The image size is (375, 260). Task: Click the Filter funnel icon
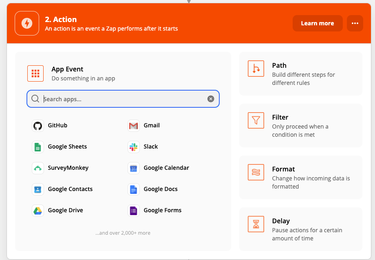click(x=256, y=120)
